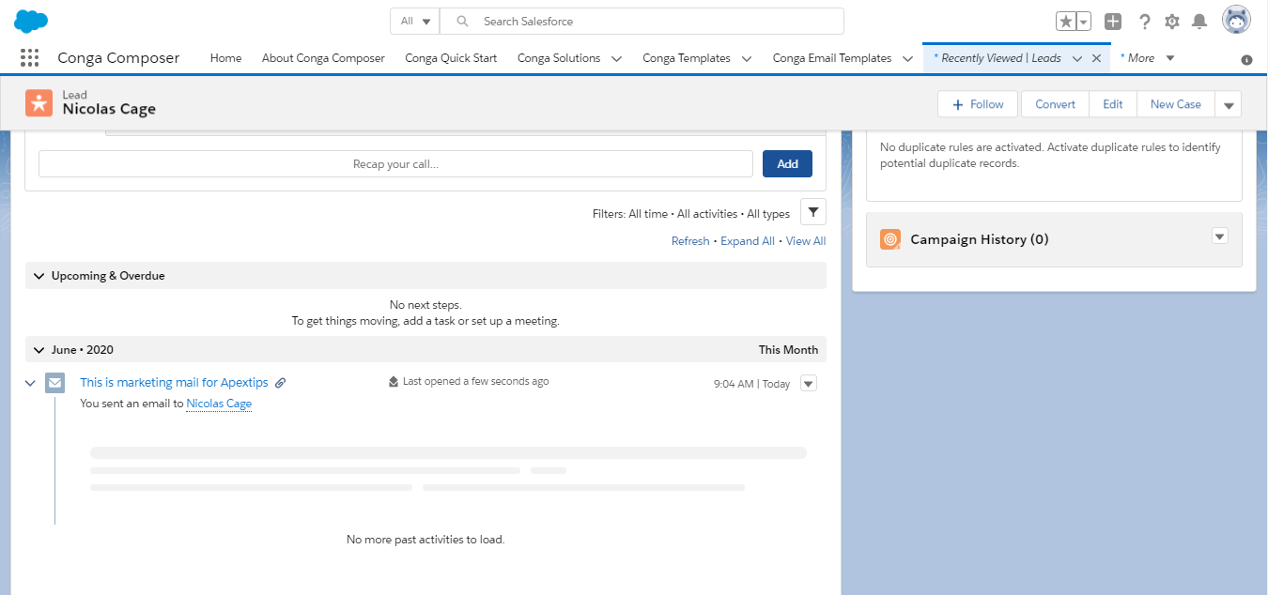Viewport: 1268px width, 595px height.
Task: Click the info icon in navigation bar
Action: (1246, 59)
